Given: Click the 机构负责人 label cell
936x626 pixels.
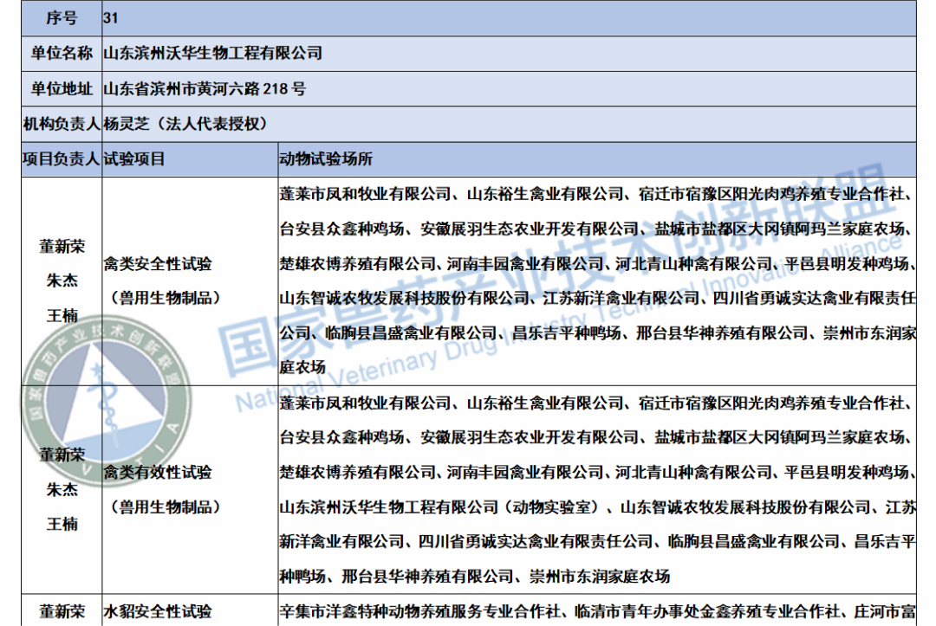Looking at the screenshot, I should click(62, 124).
